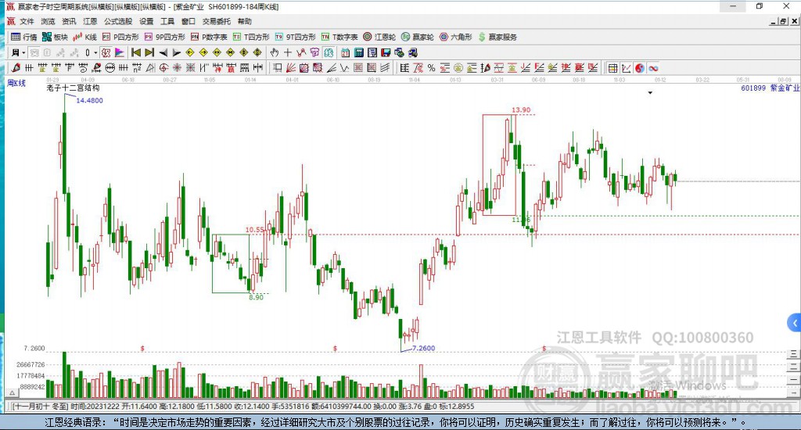Open the 帮助 menu
This screenshot has width=801, height=430.
point(245,21)
